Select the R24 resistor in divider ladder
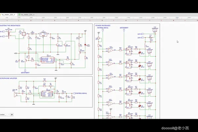This screenshot has height=132, width=198. tap(98, 45)
